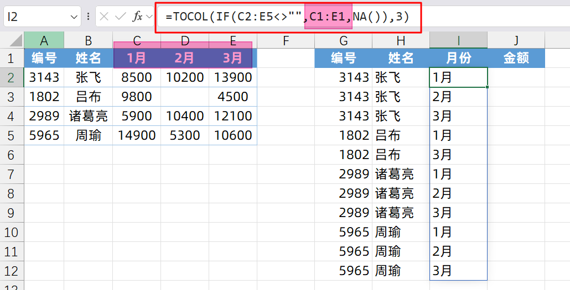
Task: Click the three-dot handle beside Name Box
Action: [x=89, y=17]
